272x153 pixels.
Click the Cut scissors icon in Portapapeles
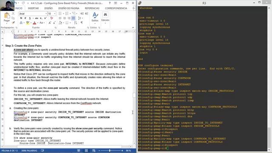pyautogui.click(x=13, y=14)
